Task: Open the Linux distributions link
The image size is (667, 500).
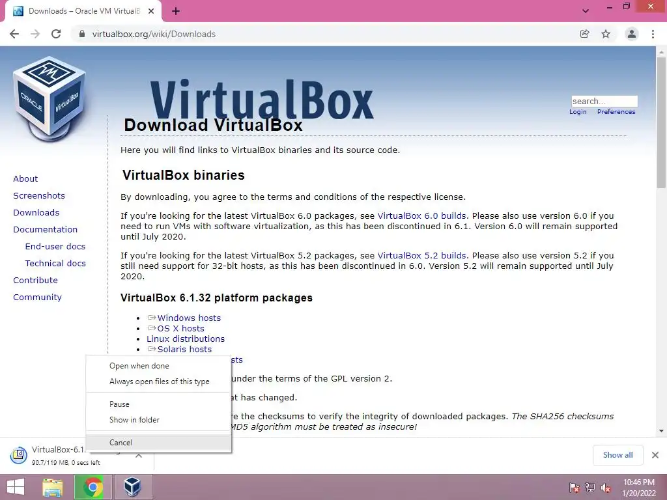Action: click(x=186, y=339)
